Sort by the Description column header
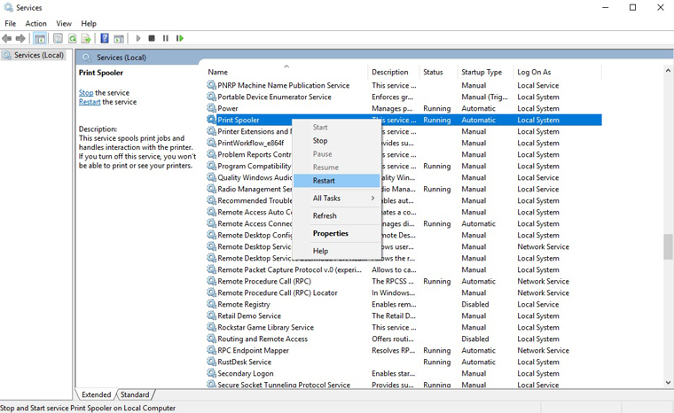 (394, 72)
